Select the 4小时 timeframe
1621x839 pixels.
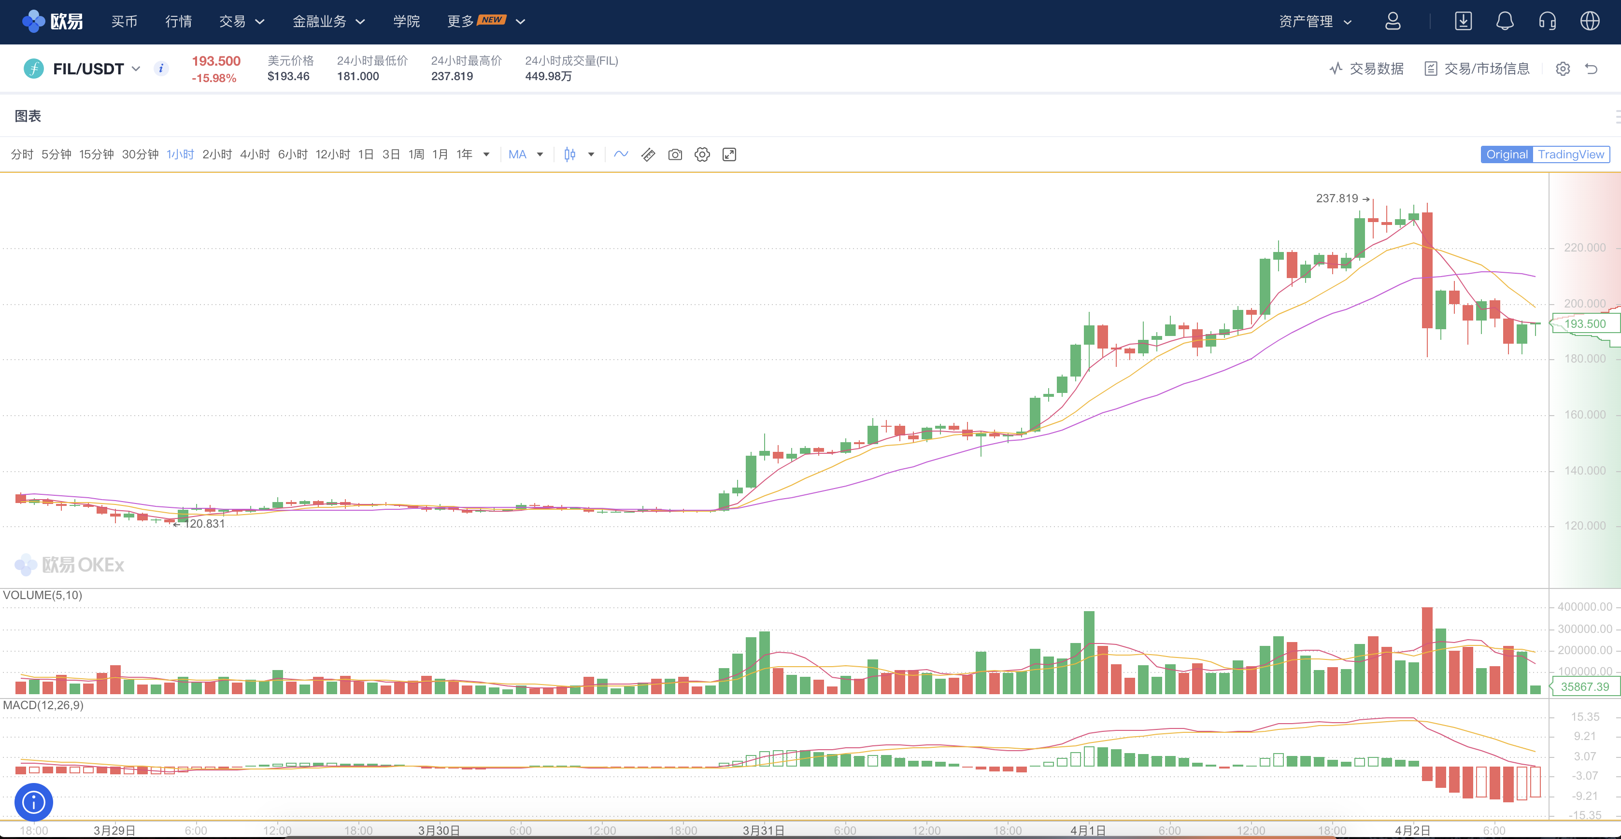[x=255, y=155]
